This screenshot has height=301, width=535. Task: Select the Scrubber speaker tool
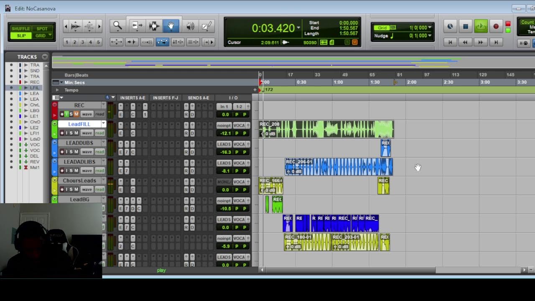point(190,26)
